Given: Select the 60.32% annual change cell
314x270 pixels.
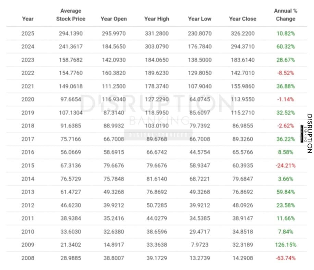Looking at the screenshot, I should (x=285, y=47).
